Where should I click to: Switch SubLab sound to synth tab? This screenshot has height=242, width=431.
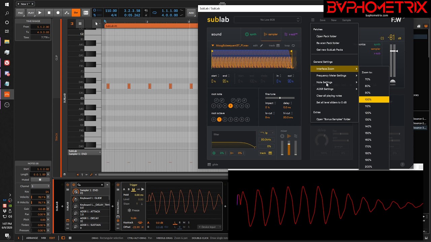(251, 34)
